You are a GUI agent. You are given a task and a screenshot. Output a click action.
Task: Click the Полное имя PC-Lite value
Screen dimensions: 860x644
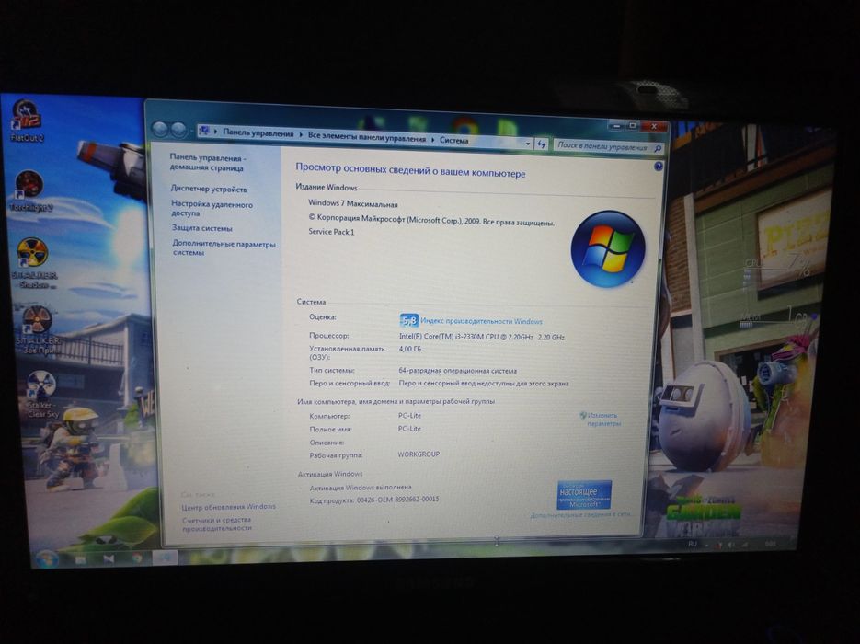tap(409, 429)
